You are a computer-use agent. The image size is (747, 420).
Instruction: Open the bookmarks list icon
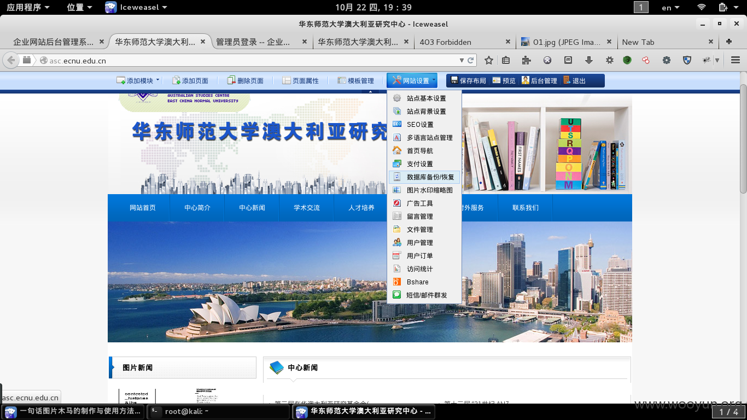[x=506, y=60]
